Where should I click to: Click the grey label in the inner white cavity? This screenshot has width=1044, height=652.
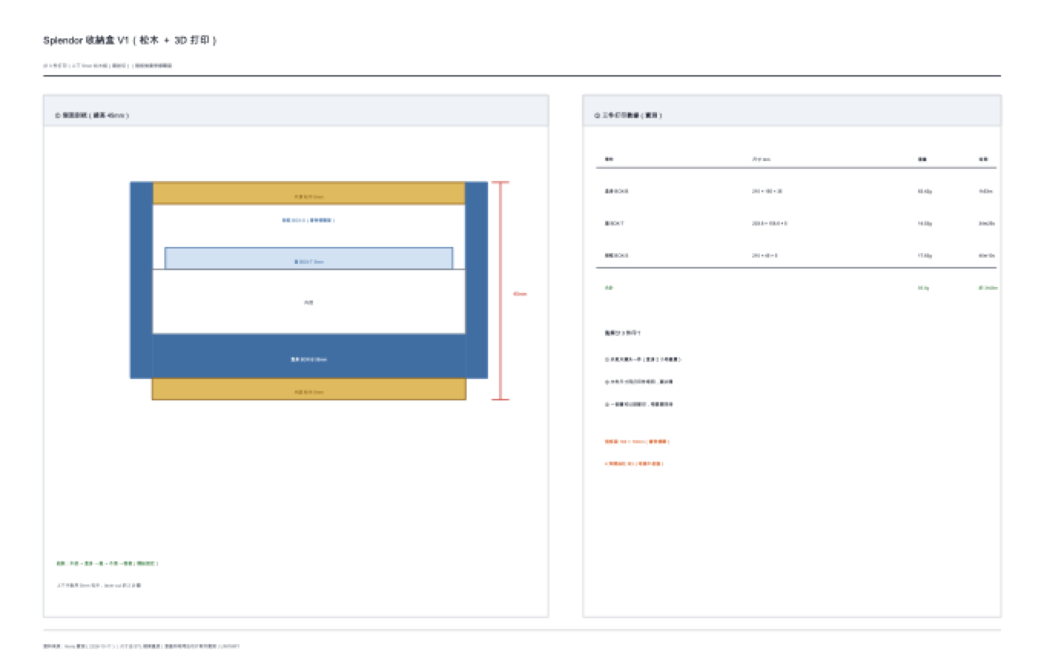pos(309,303)
